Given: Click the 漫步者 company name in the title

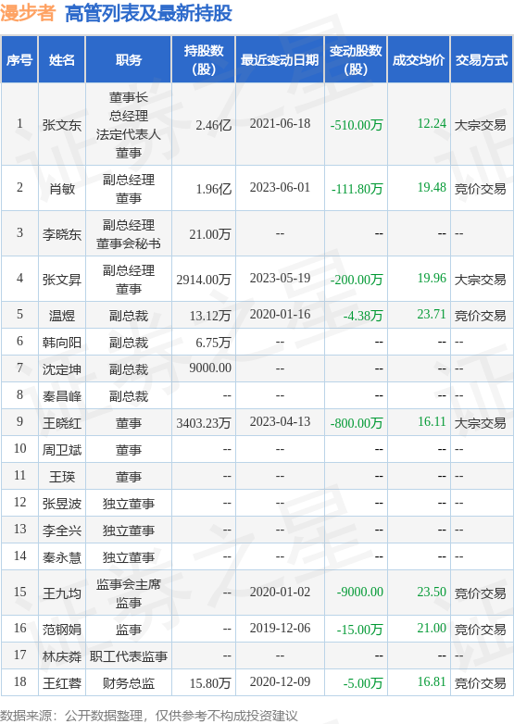Looking at the screenshot, I should pyautogui.click(x=28, y=13).
